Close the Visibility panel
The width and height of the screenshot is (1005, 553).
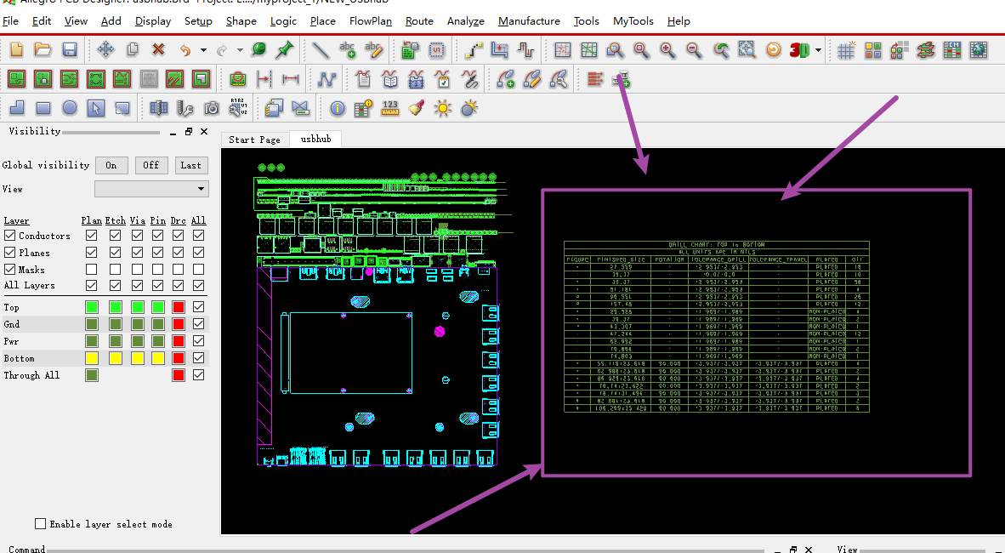pos(204,132)
